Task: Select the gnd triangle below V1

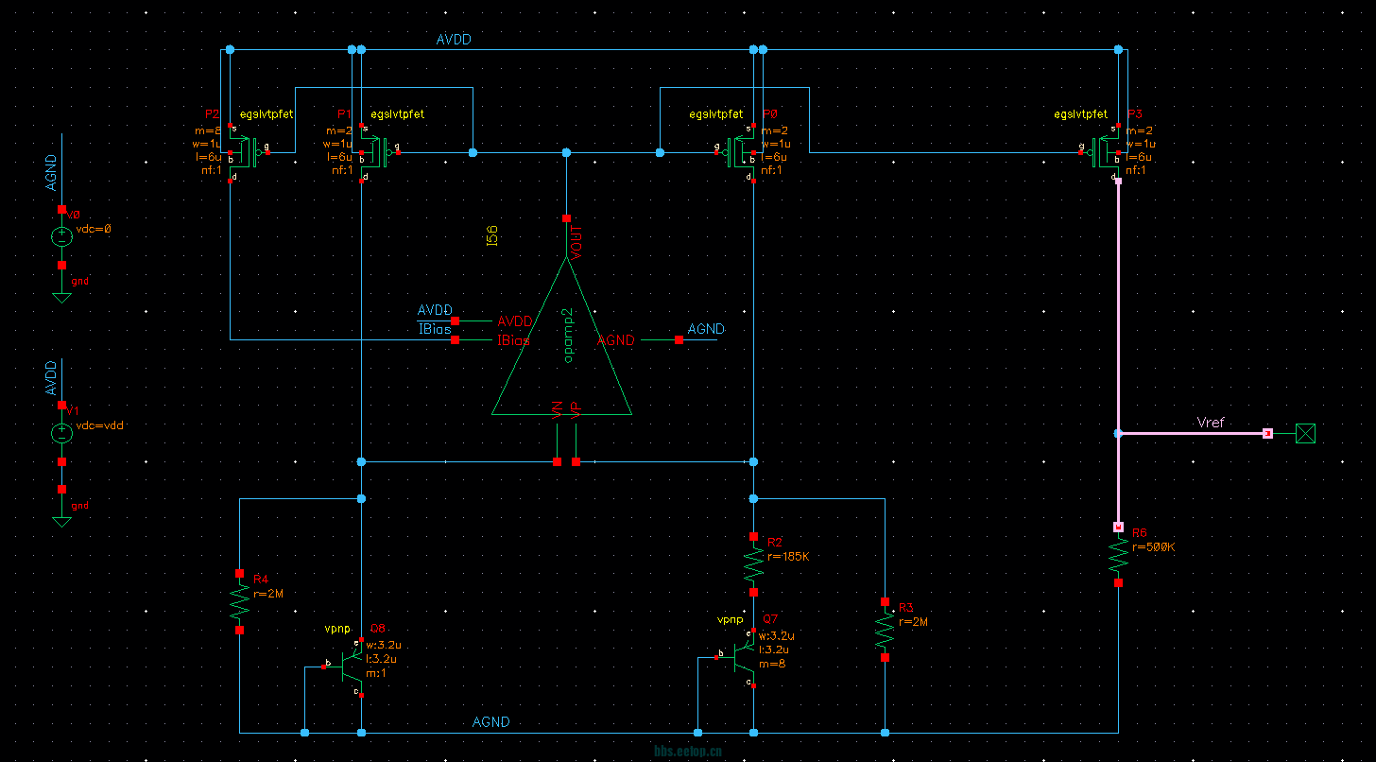Action: [x=61, y=522]
